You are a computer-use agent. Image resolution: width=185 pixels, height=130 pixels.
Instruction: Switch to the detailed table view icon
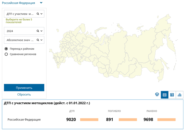(172, 95)
